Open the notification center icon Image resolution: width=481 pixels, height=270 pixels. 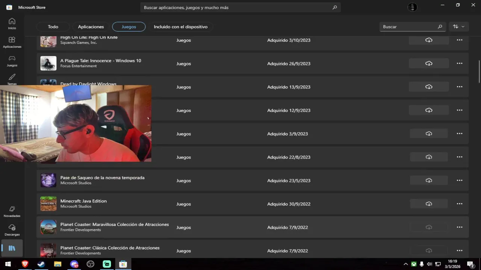coord(470,264)
